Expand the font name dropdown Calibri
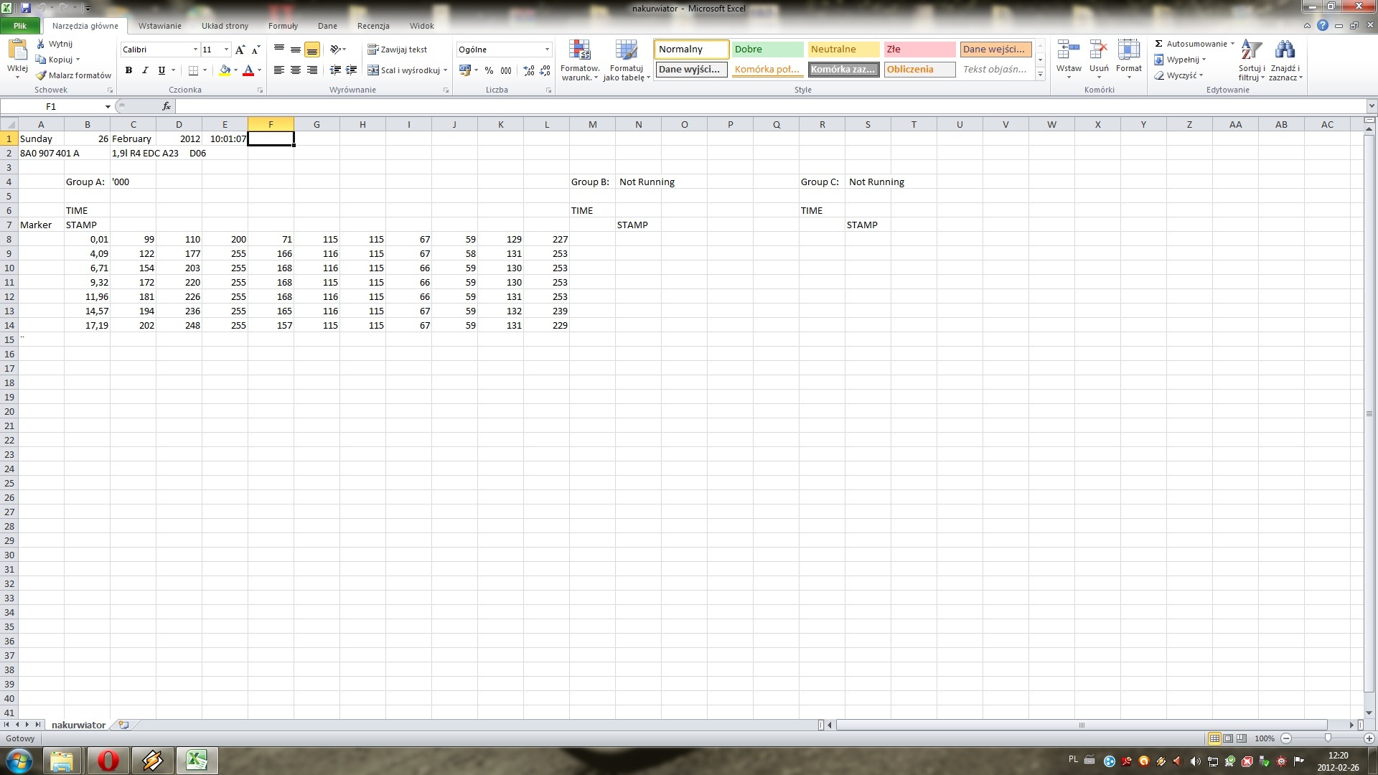The height and width of the screenshot is (775, 1378). (x=194, y=50)
